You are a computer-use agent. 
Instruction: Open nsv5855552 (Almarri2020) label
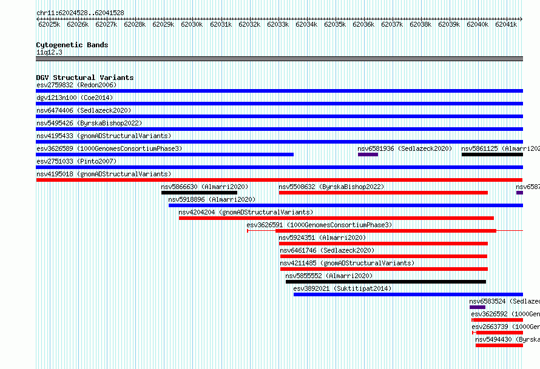tap(329, 276)
